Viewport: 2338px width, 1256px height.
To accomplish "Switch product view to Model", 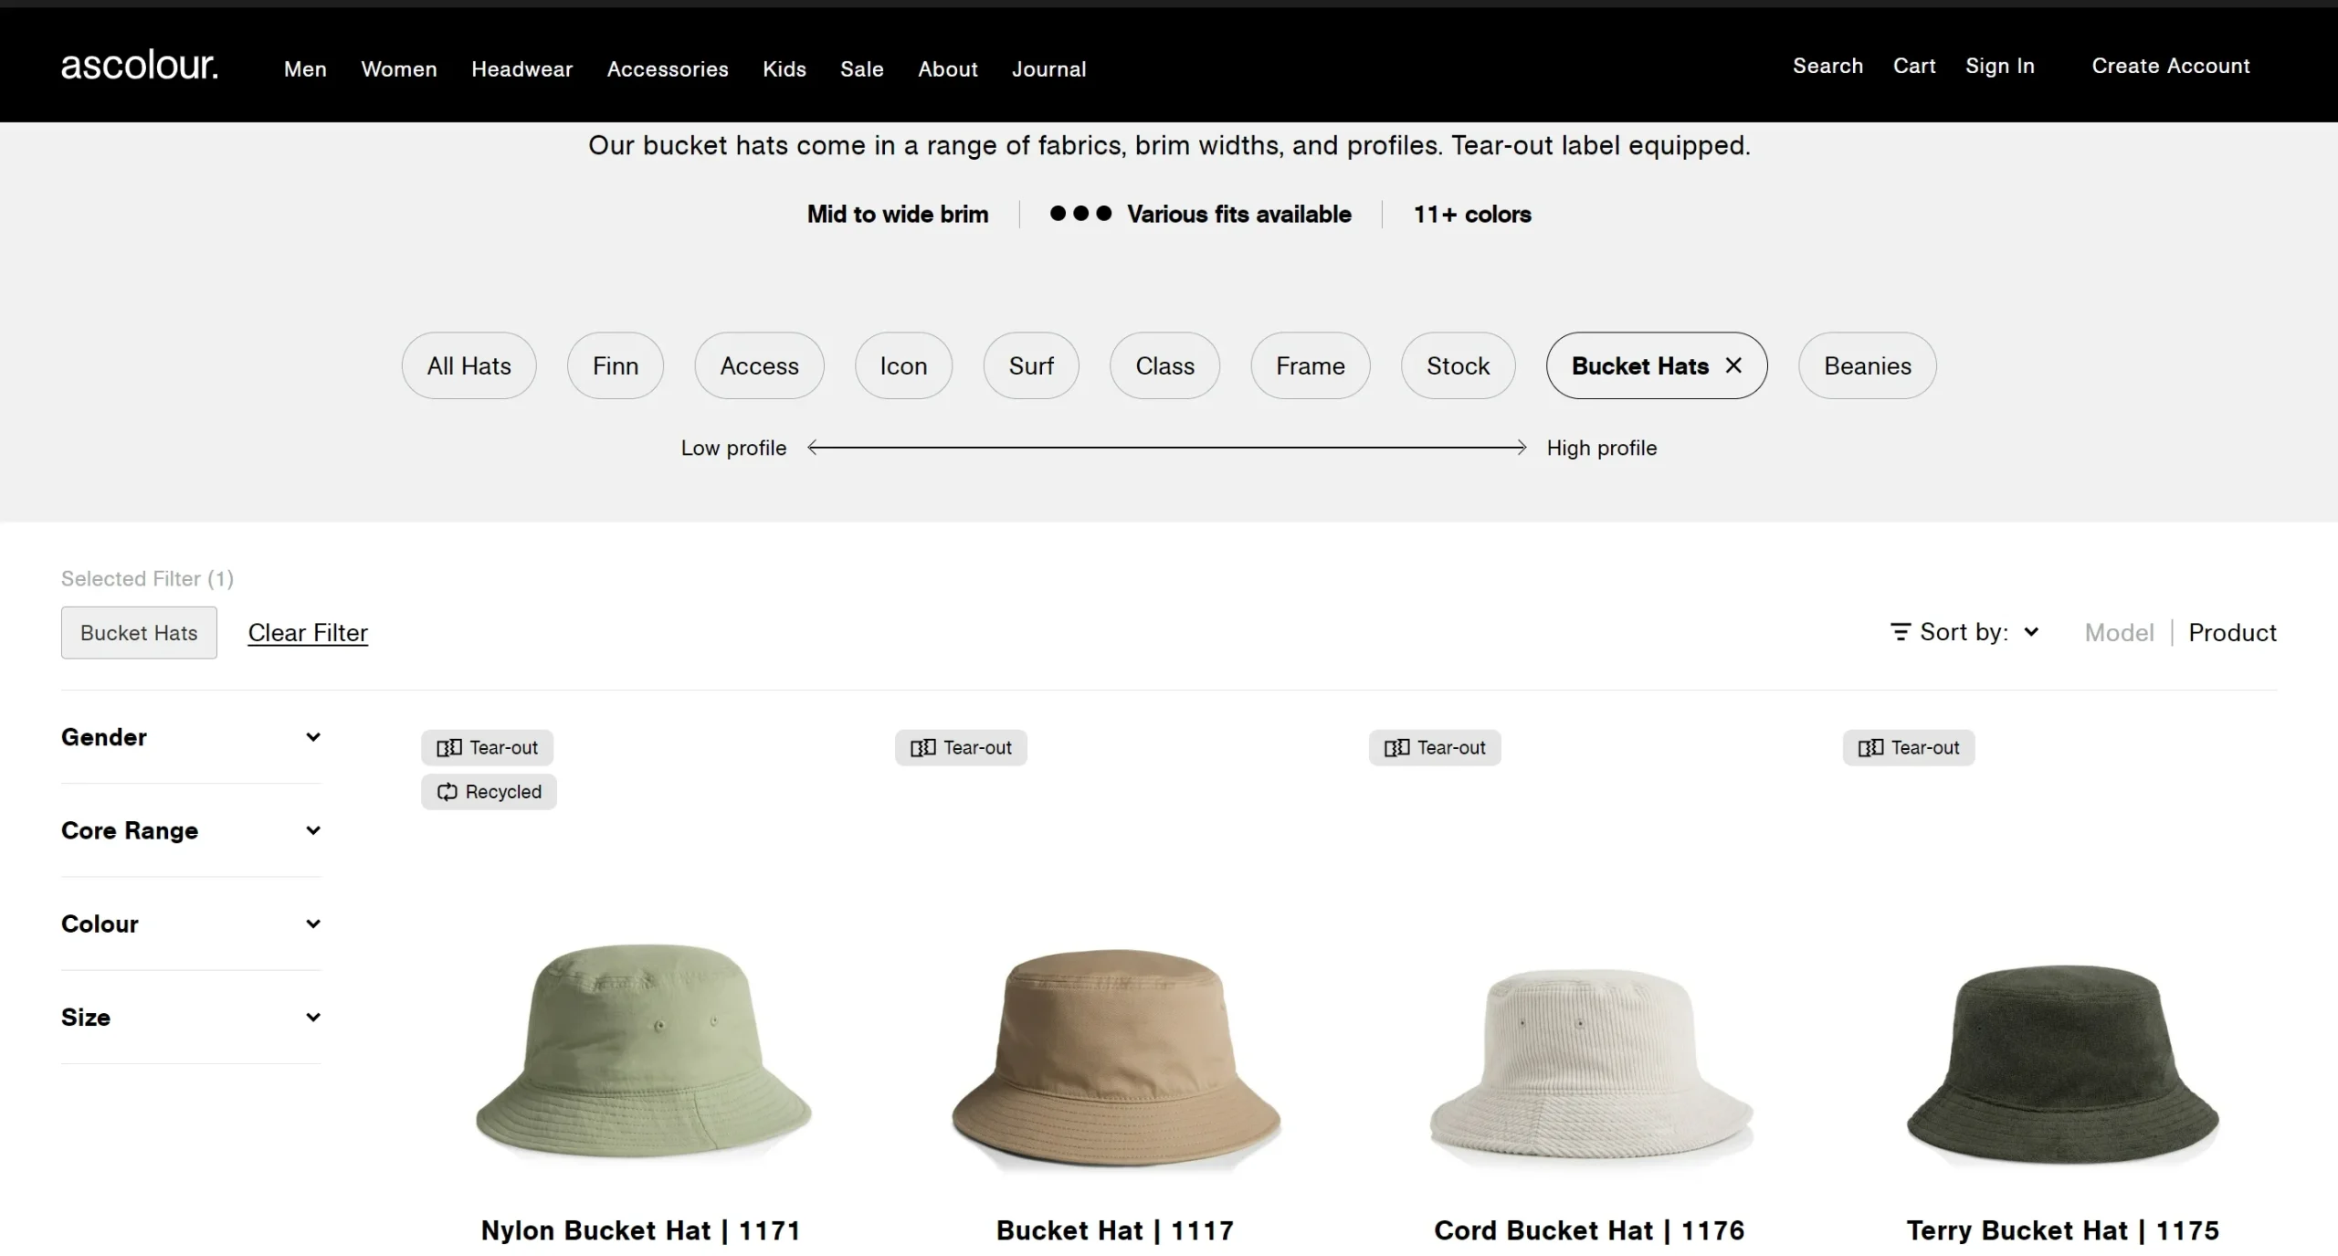I will click(x=2119, y=632).
